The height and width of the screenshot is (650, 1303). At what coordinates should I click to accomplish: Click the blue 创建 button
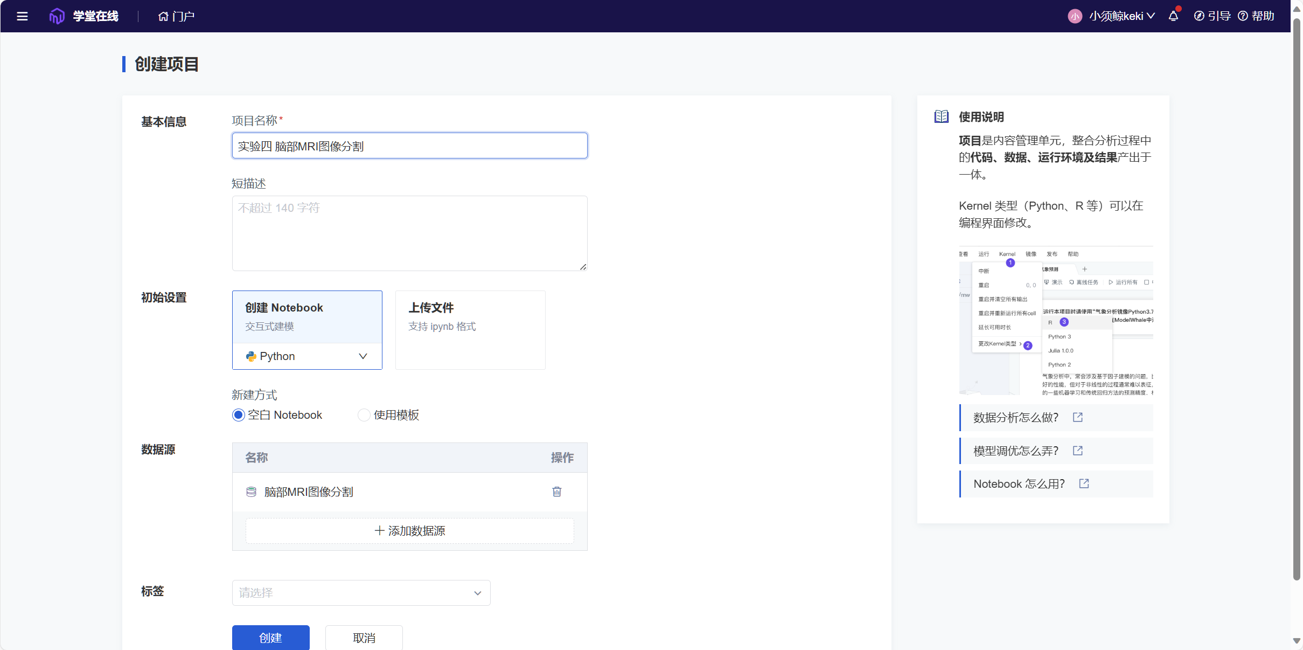click(270, 638)
